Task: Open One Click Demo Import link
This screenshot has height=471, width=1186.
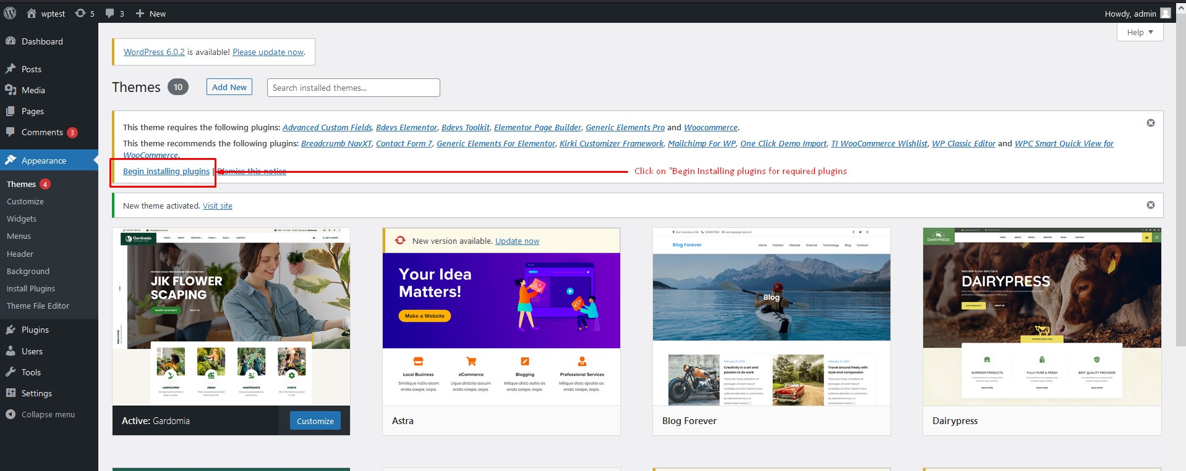Action: tap(783, 143)
